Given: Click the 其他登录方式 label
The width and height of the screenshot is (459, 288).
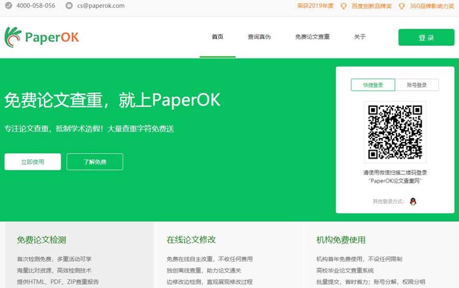Looking at the screenshot, I should click(388, 201).
